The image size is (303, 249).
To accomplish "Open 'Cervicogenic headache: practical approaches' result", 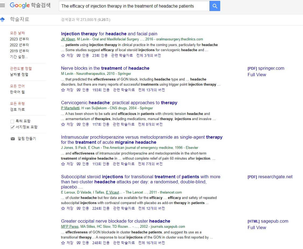I will (x=119, y=103).
